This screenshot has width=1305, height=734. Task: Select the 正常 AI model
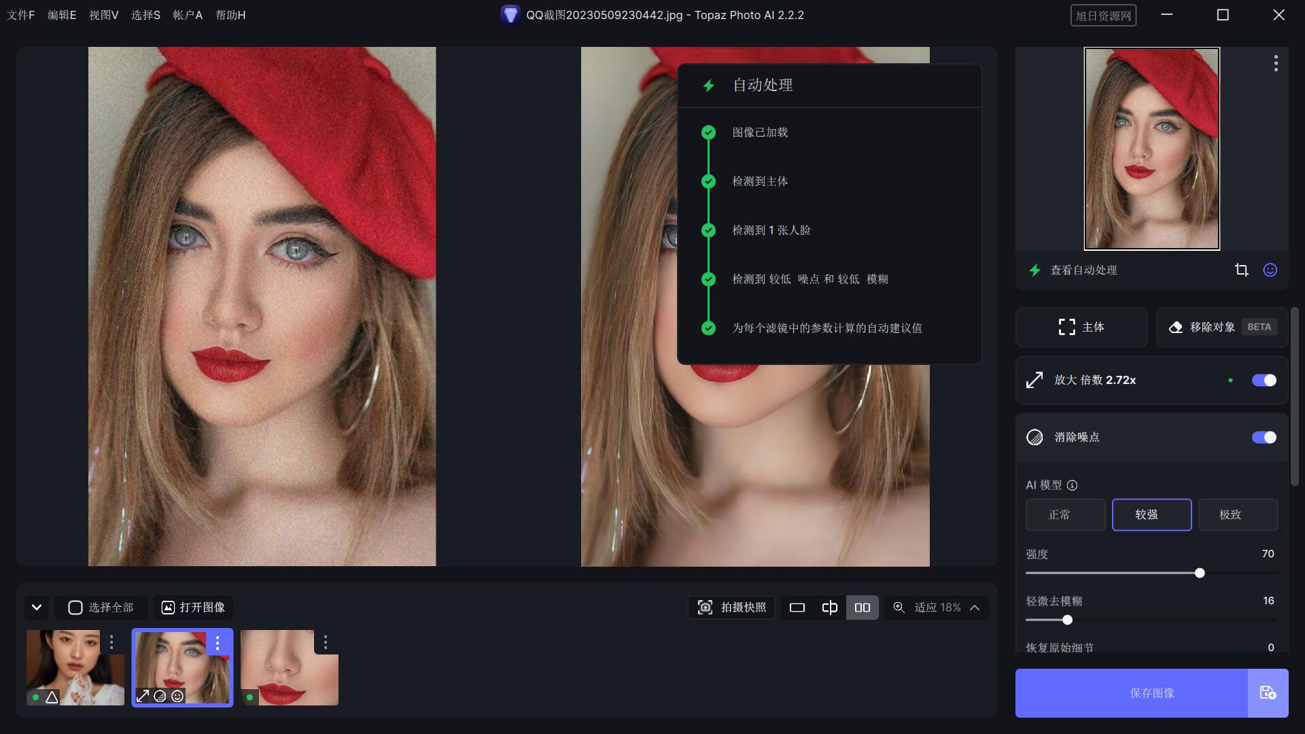pos(1065,514)
